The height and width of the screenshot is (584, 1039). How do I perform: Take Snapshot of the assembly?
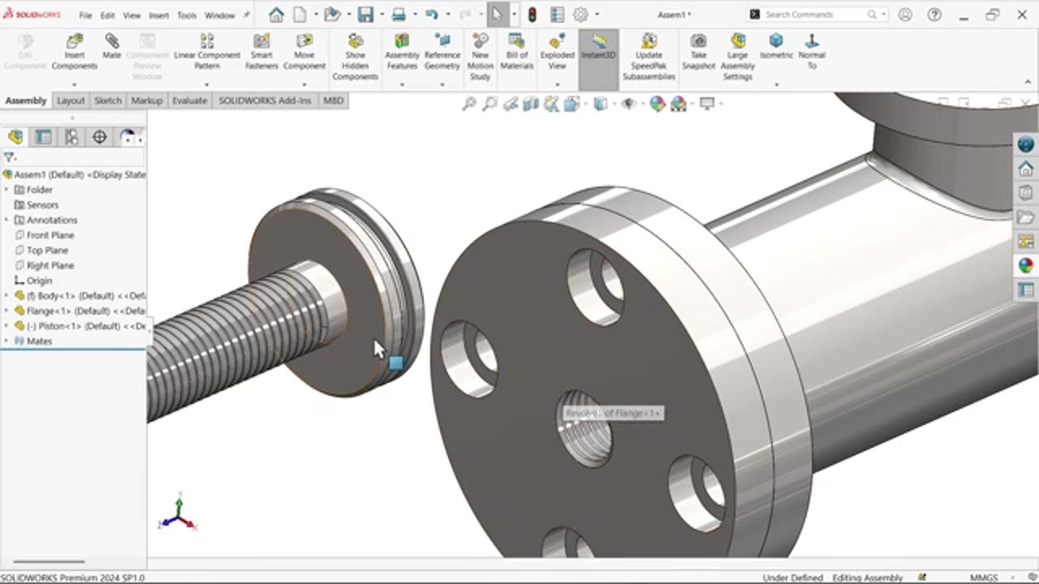tap(698, 50)
